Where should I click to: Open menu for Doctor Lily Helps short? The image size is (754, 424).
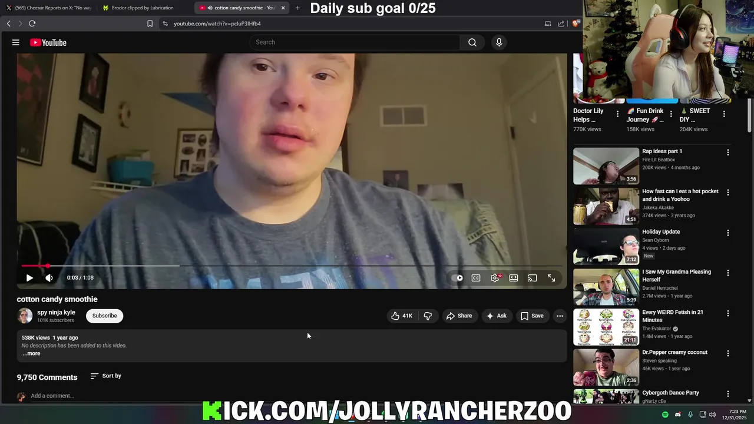[x=617, y=114]
